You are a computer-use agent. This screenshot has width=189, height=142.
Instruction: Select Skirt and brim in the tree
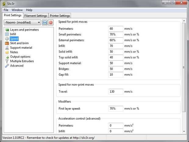point(19,43)
